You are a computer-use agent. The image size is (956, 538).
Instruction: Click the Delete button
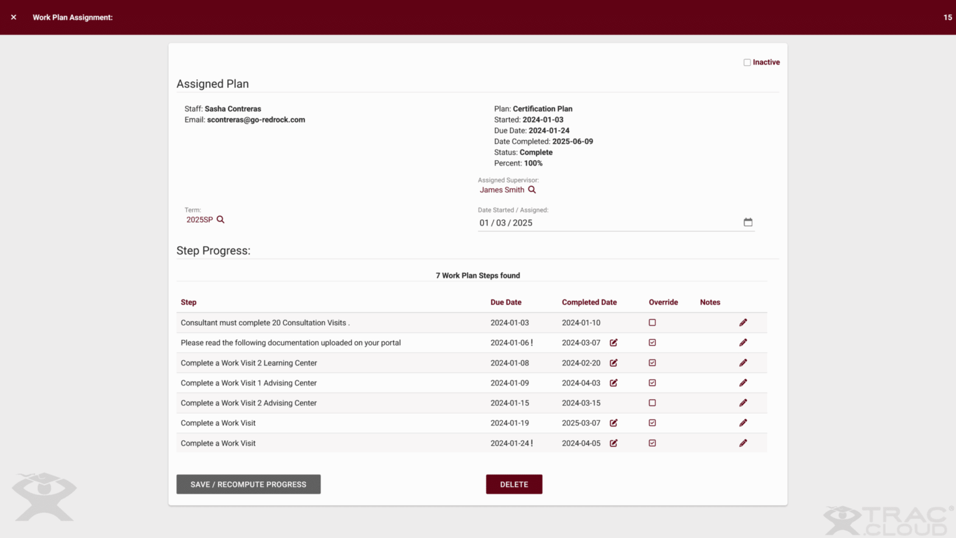pos(513,484)
